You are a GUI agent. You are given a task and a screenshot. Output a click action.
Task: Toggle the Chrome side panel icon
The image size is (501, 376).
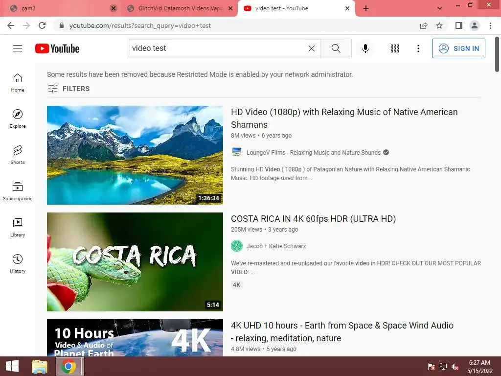[459, 25]
